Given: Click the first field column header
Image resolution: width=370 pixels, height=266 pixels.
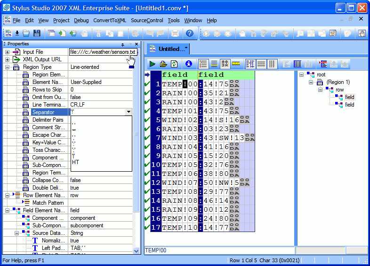Looking at the screenshot, I should (179, 75).
